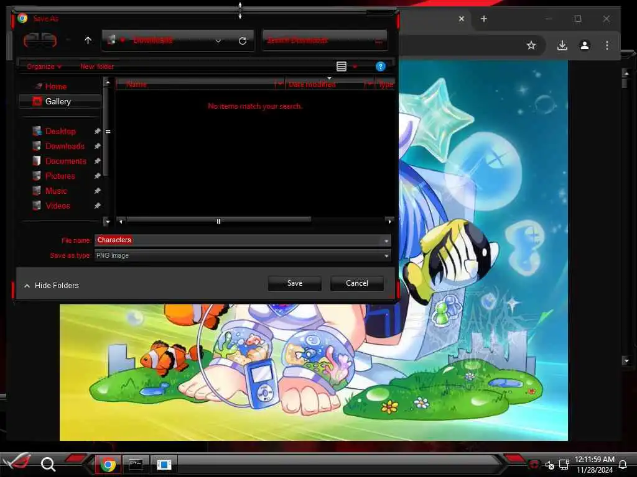637x477 pixels.
Task: Select Gallery in the navigation pane
Action: [60, 101]
